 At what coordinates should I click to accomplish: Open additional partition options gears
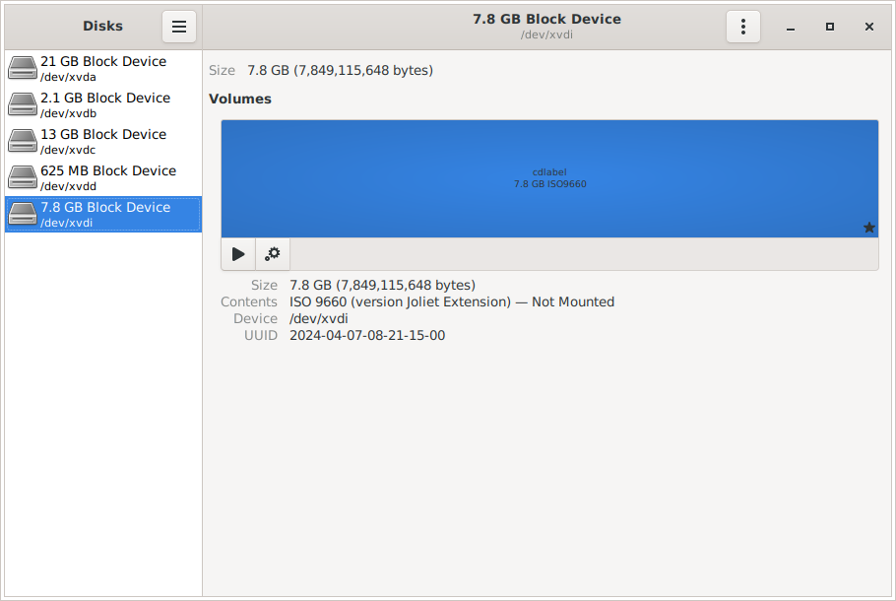pyautogui.click(x=273, y=254)
